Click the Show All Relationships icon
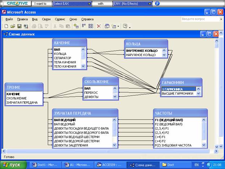Screen dimensions: 225x169 91,26
